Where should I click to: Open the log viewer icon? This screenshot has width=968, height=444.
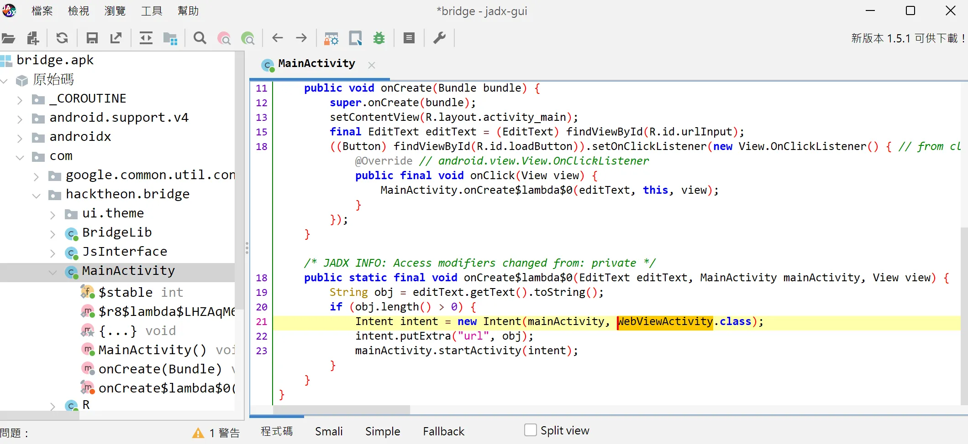pos(409,38)
